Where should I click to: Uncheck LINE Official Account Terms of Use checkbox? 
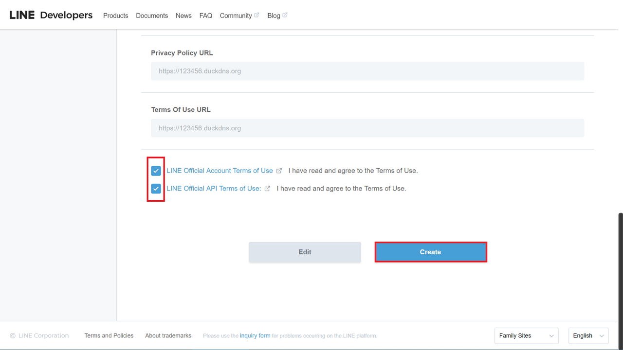(x=156, y=171)
